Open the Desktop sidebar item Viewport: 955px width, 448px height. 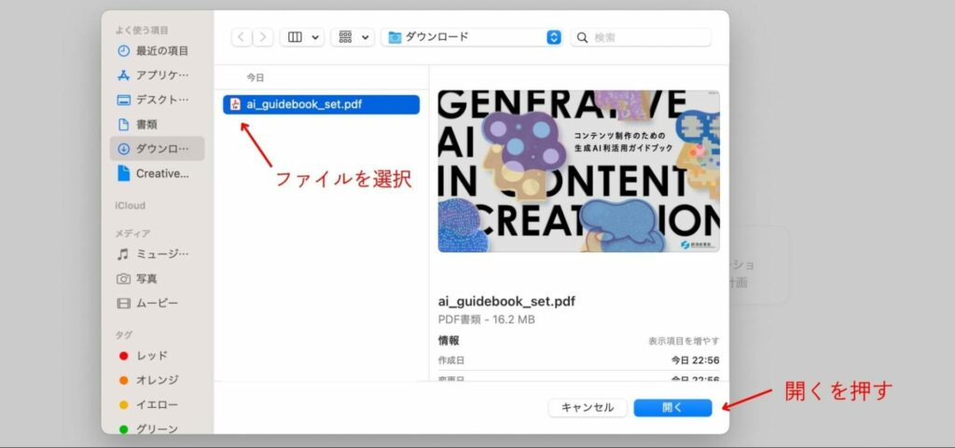pos(157,100)
